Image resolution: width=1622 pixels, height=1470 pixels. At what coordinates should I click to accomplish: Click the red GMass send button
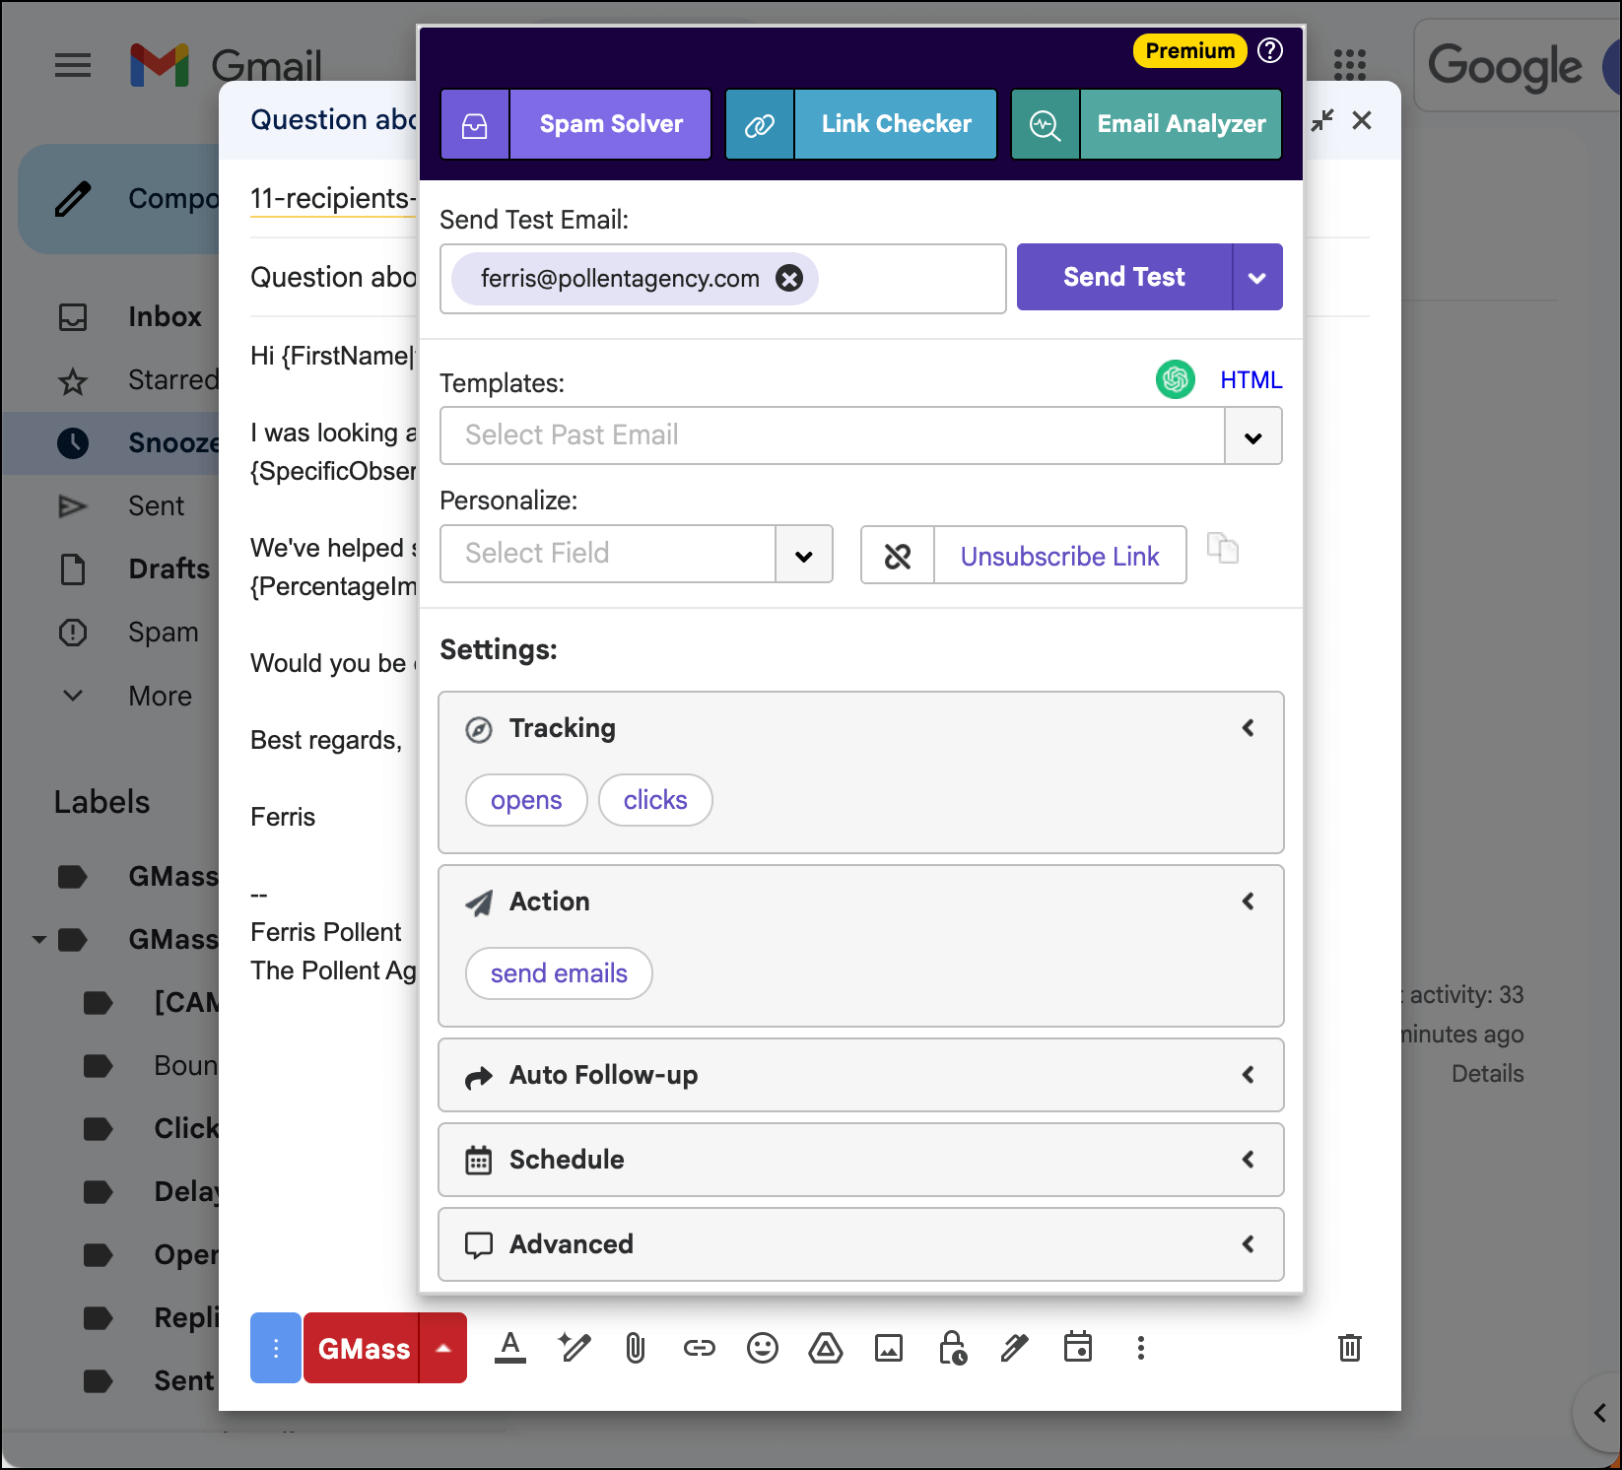tap(363, 1348)
